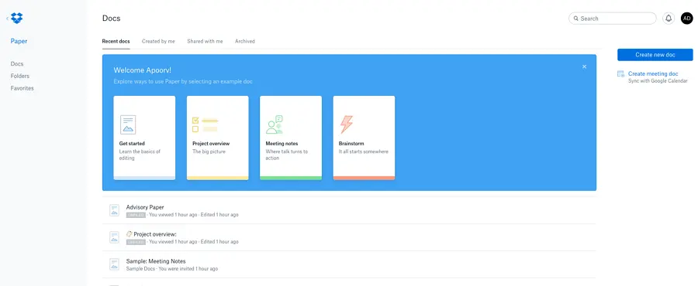Viewport: 698px width, 286px height.
Task: Switch to the Created by me tab
Action: [x=158, y=41]
